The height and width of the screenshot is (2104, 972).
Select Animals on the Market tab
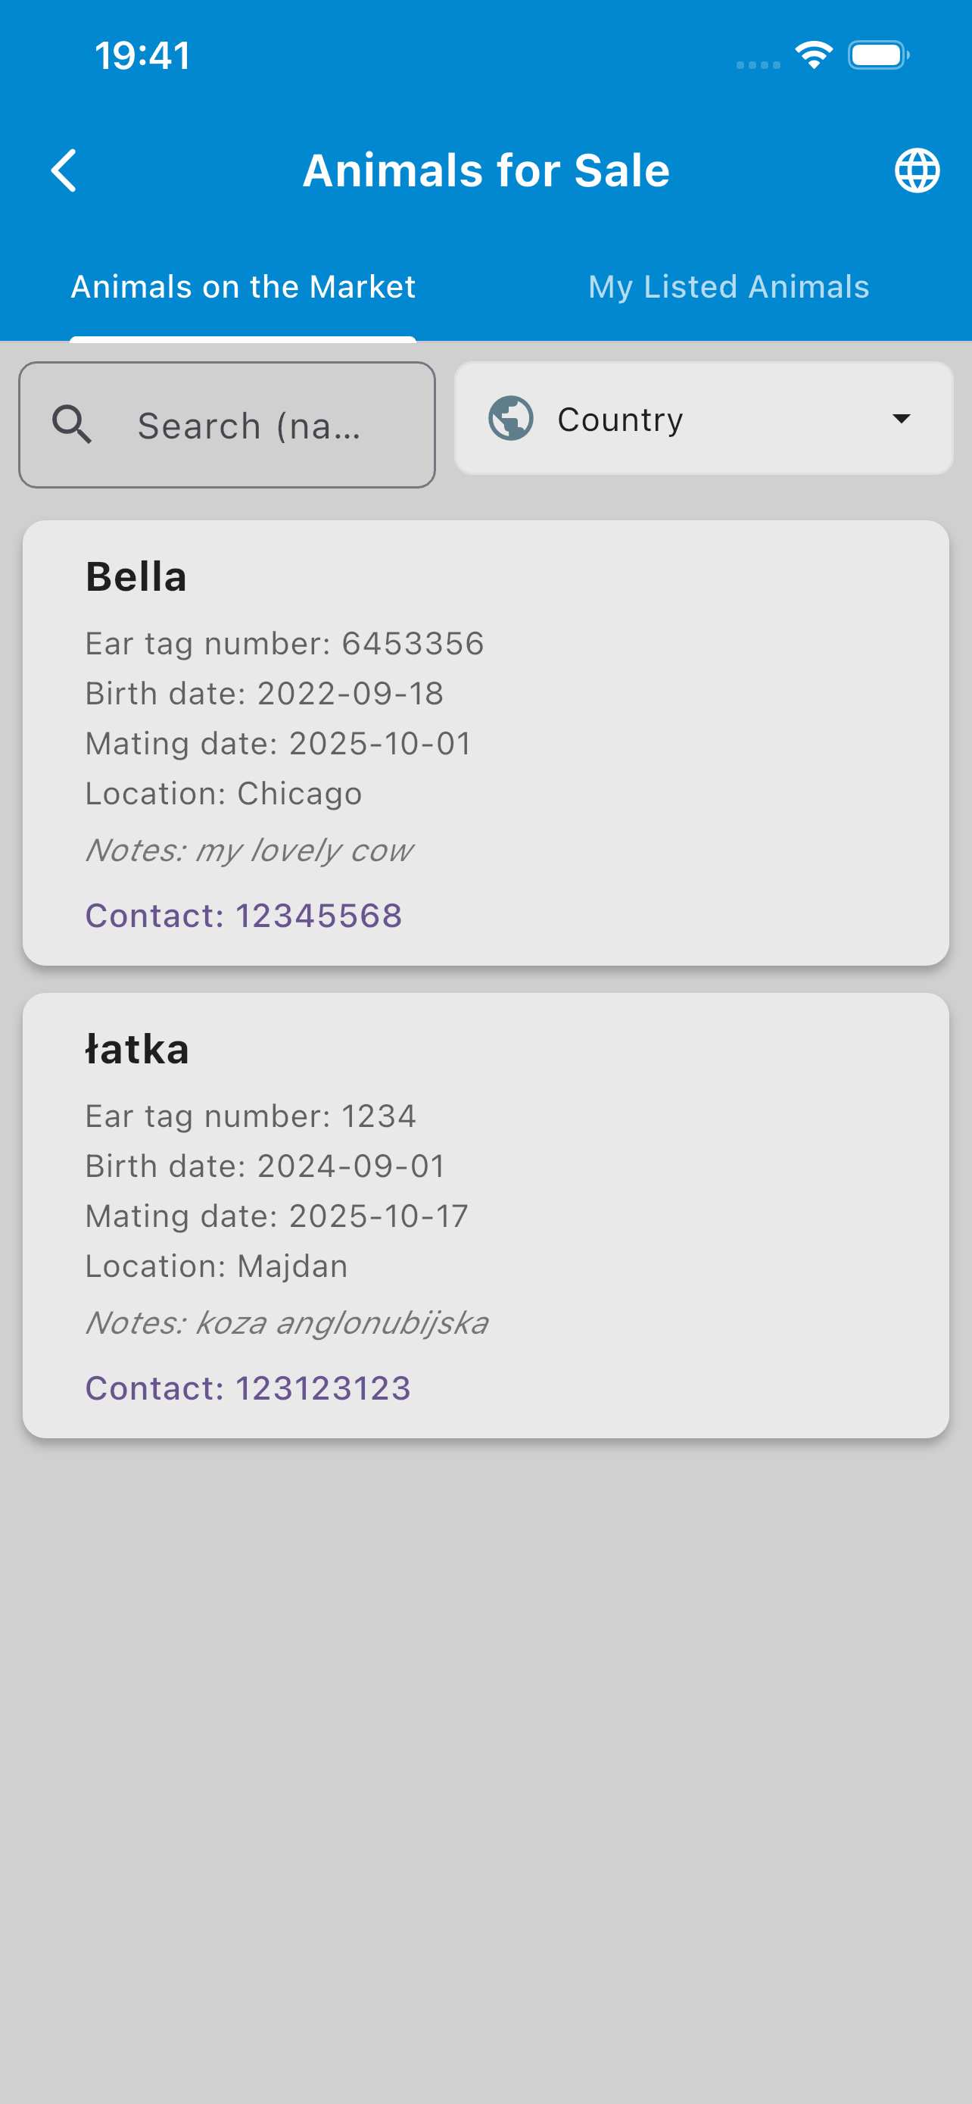coord(243,287)
